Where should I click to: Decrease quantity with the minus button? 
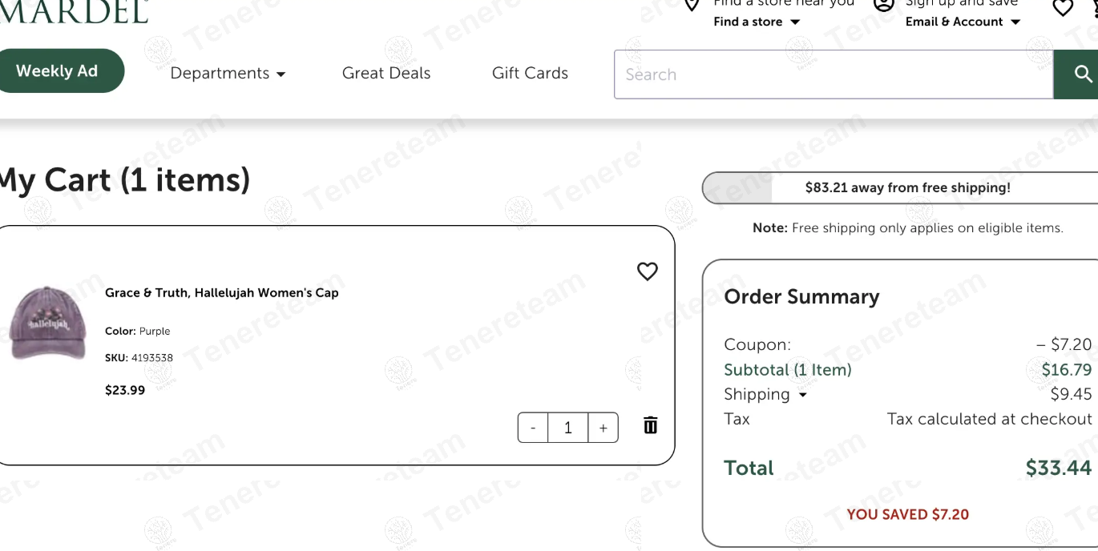[x=533, y=428]
